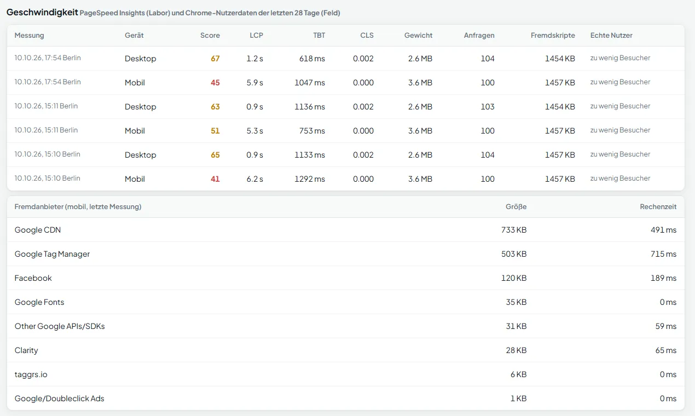Click compute time '59 ms'
Viewport: 695px width, 416px height.
pyautogui.click(x=666, y=326)
